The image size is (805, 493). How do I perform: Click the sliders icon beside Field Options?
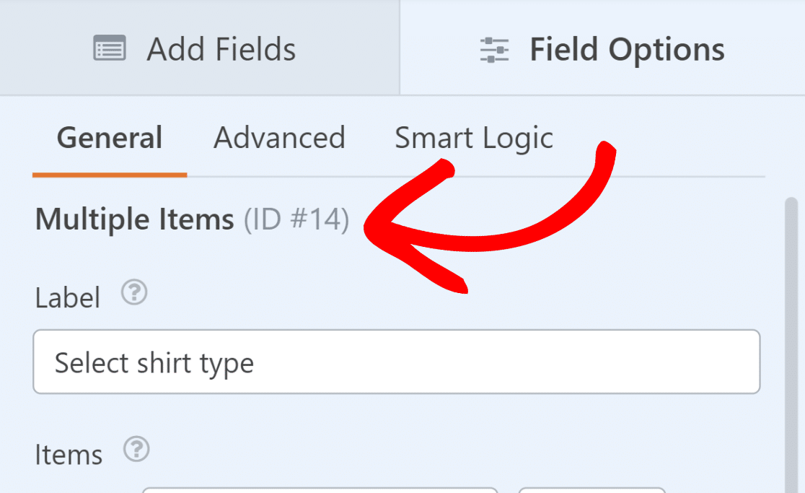coord(494,50)
